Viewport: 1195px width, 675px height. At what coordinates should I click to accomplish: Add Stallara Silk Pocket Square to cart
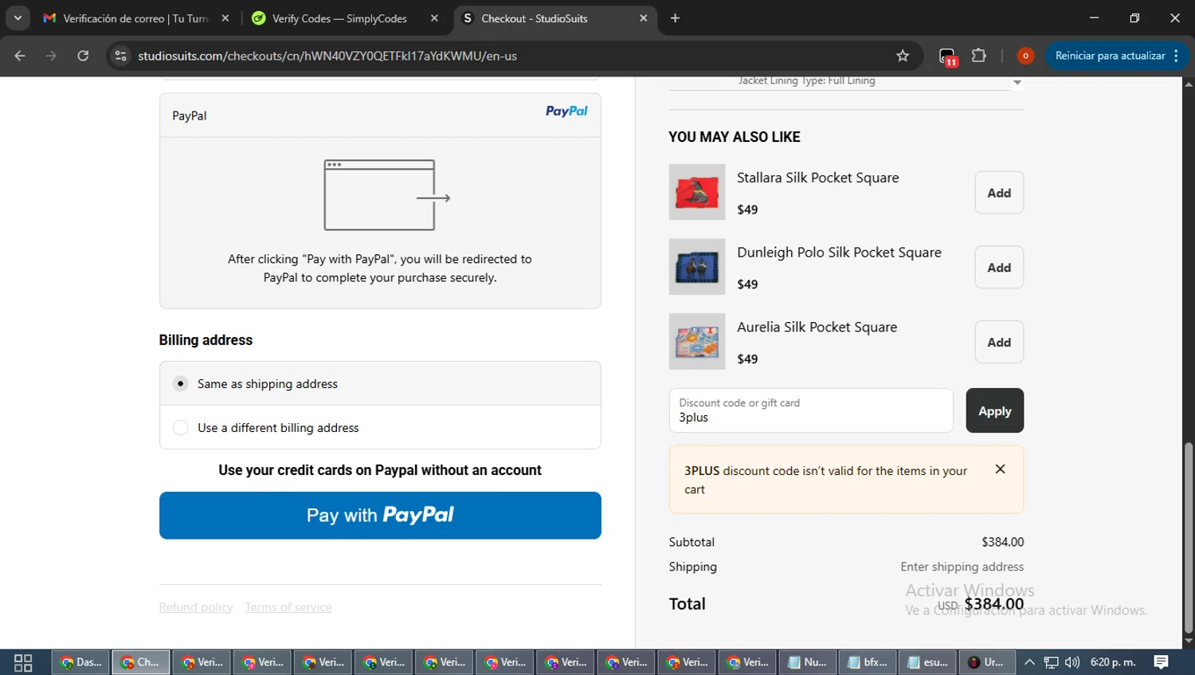(999, 193)
